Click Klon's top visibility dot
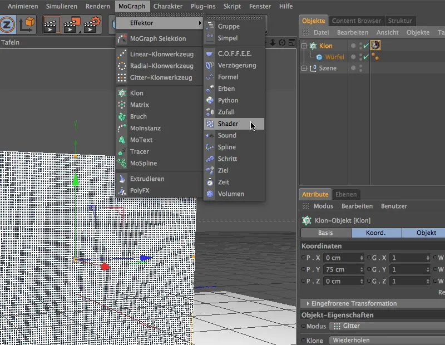The height and width of the screenshot is (345, 445). click(361, 43)
